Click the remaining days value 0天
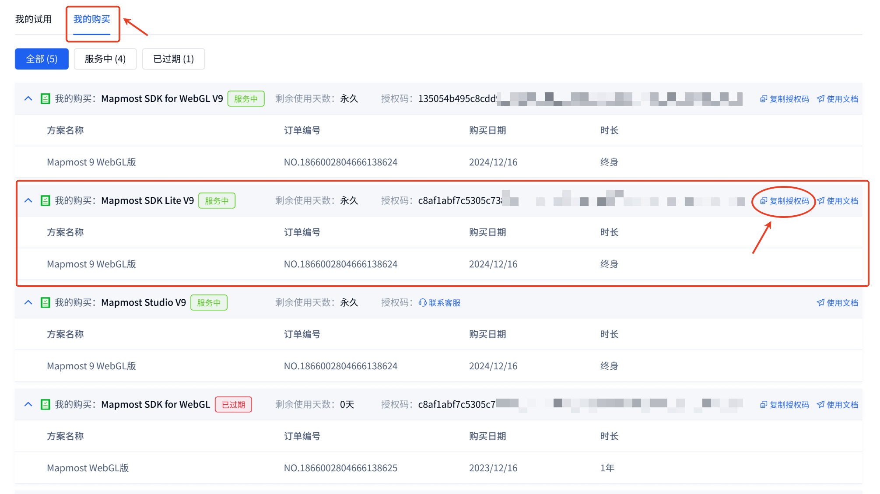Screen dimensions: 880x494 (x=347, y=404)
